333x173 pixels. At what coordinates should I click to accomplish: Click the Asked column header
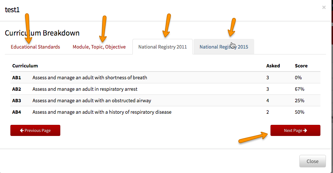point(273,66)
